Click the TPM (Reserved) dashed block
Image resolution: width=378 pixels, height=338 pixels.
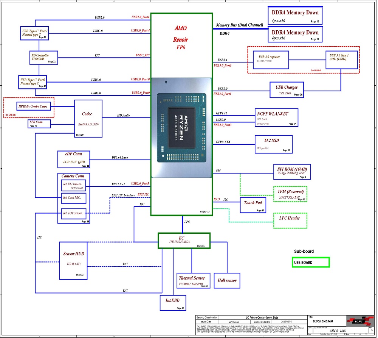(291, 195)
